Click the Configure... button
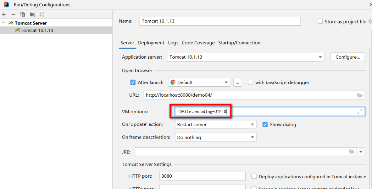This screenshot has width=372, height=189. coord(348,57)
